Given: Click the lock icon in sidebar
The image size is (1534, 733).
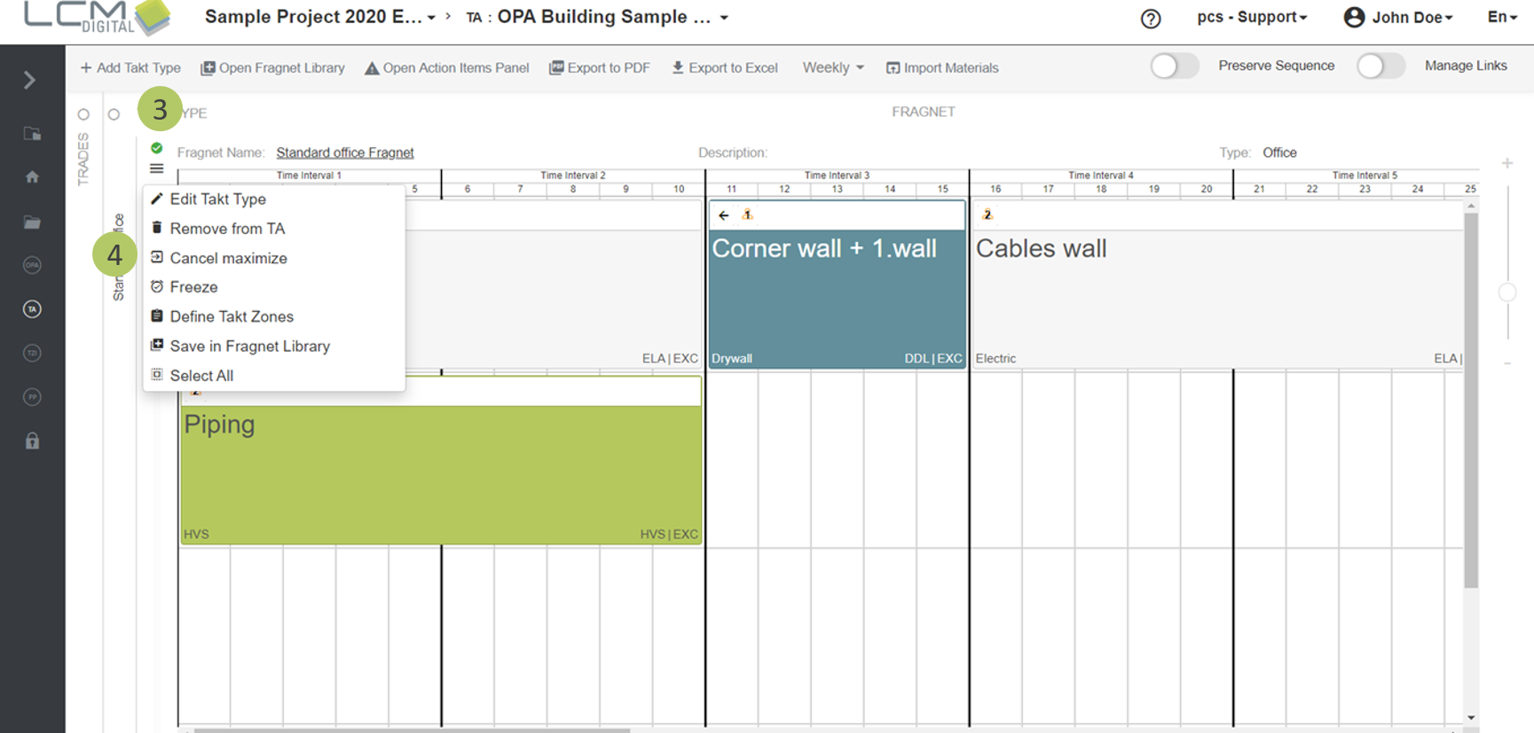Looking at the screenshot, I should click(32, 441).
